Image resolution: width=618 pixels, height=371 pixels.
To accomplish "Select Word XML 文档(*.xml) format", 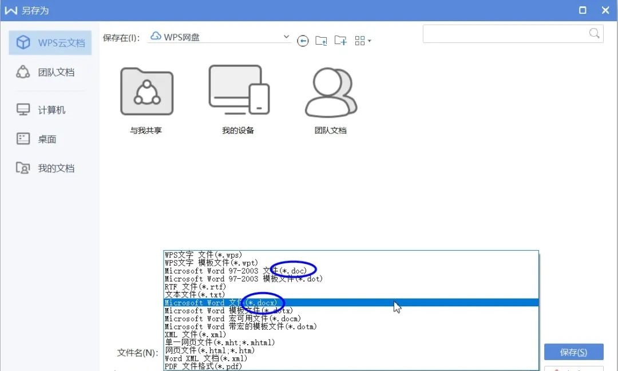I will tap(351, 358).
